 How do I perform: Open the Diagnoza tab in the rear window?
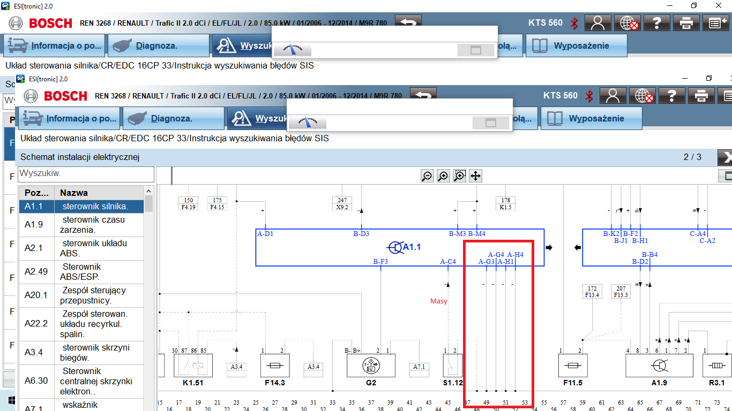[158, 45]
